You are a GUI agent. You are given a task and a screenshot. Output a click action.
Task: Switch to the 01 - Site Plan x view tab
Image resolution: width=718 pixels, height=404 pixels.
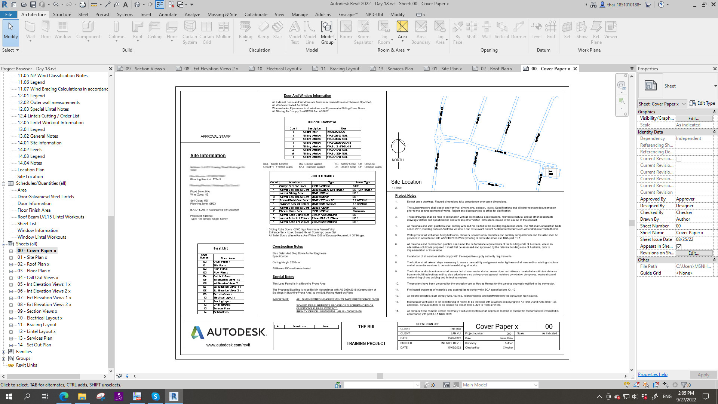point(447,69)
